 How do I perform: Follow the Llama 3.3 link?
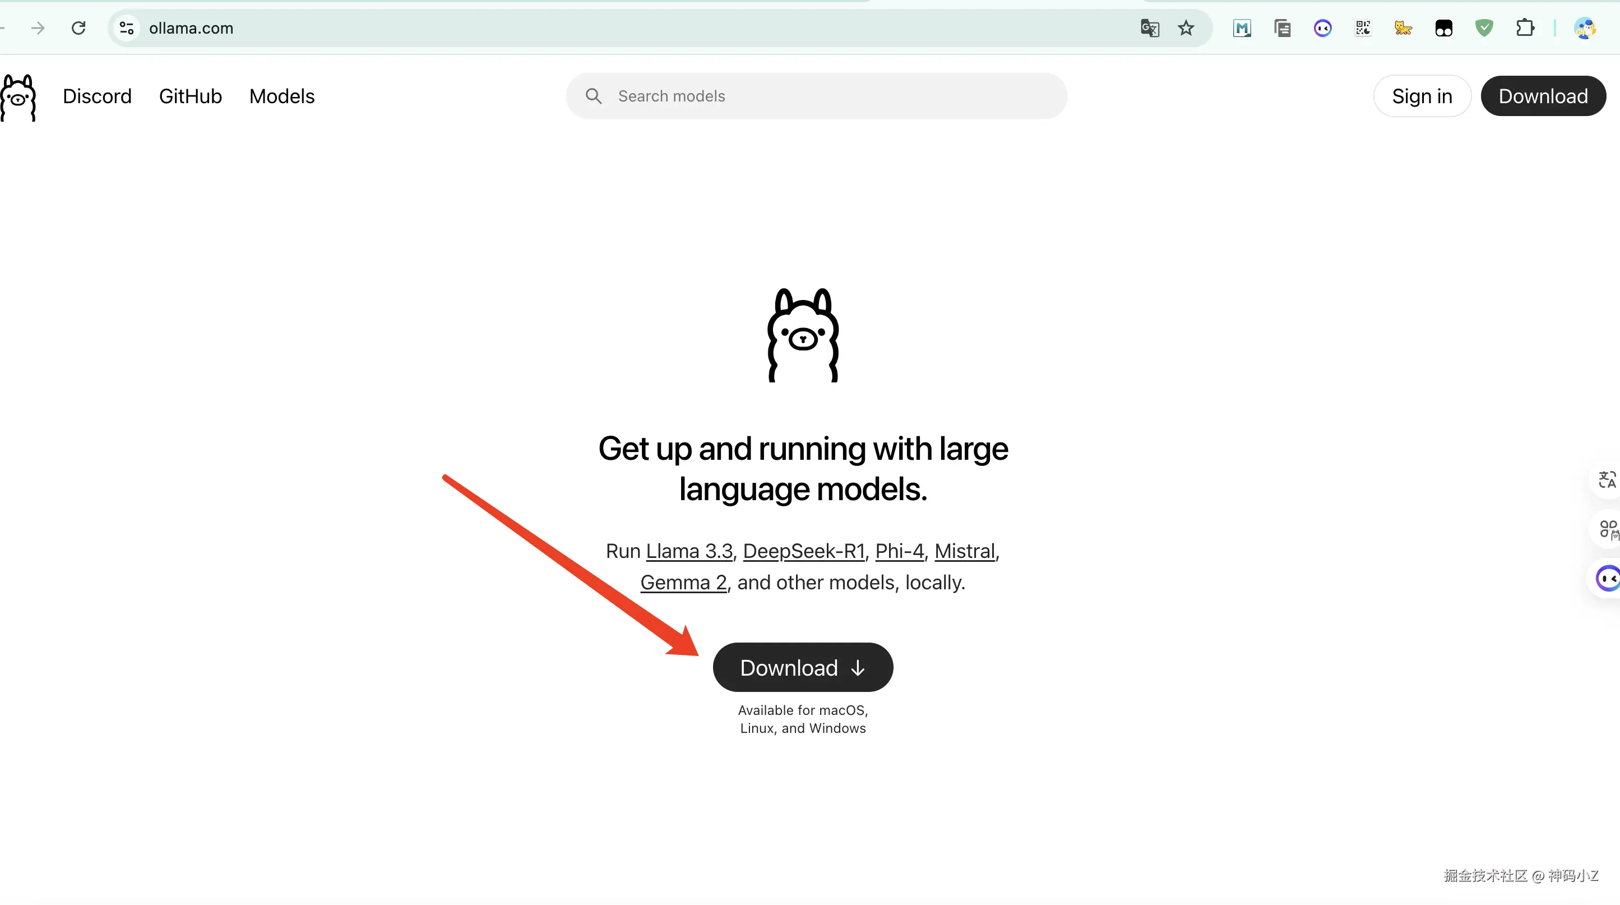pos(689,551)
